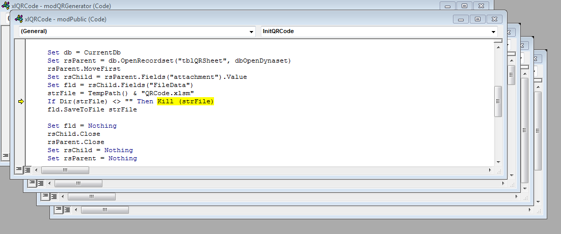The image size is (561, 234).
Task: Maximize the modPublic code window
Action: point(477,19)
